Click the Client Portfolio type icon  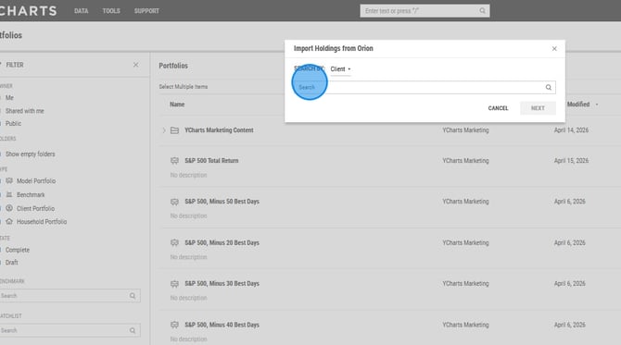[x=9, y=208]
